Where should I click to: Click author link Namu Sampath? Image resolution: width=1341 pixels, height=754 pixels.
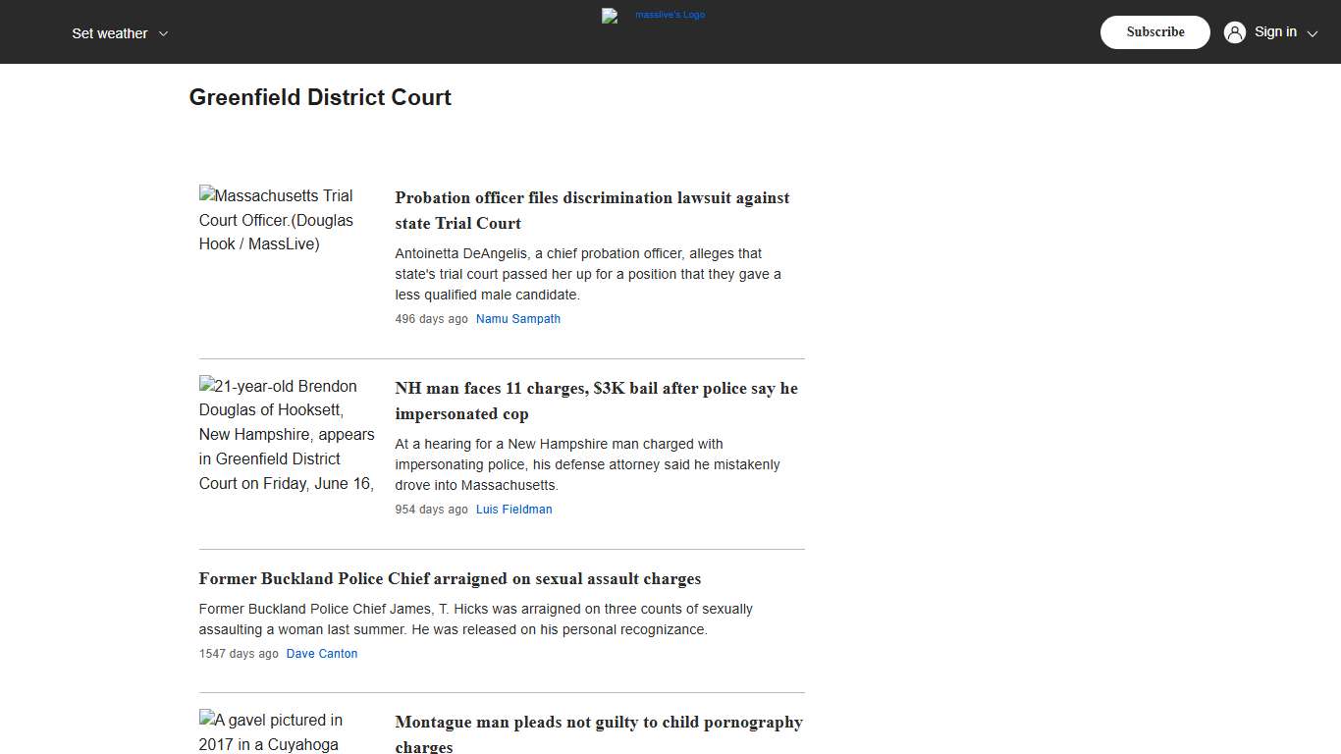(x=518, y=318)
